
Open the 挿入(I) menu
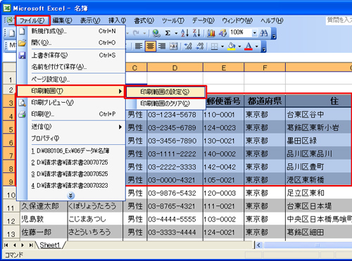117,20
